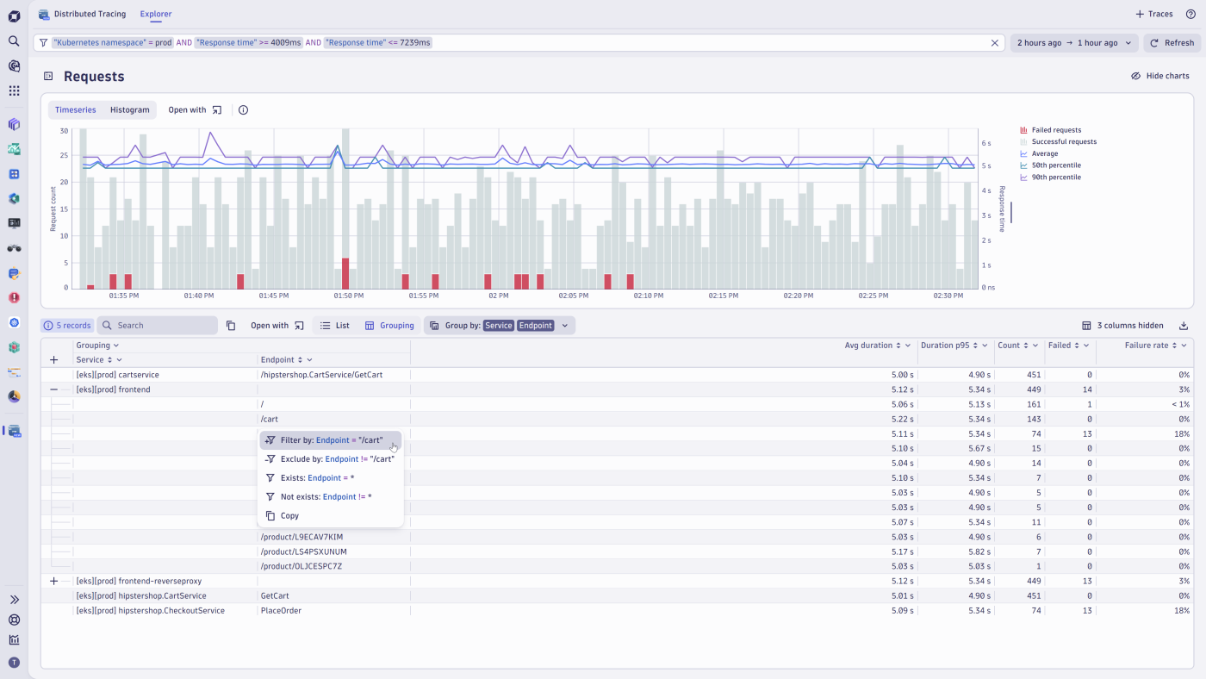Click the Refresh button
Viewport: 1206px width, 679px height.
tap(1172, 41)
